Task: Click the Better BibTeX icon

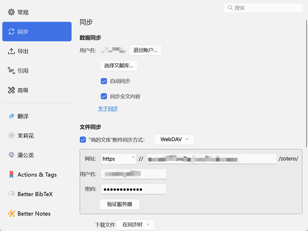Action: click(x=11, y=194)
